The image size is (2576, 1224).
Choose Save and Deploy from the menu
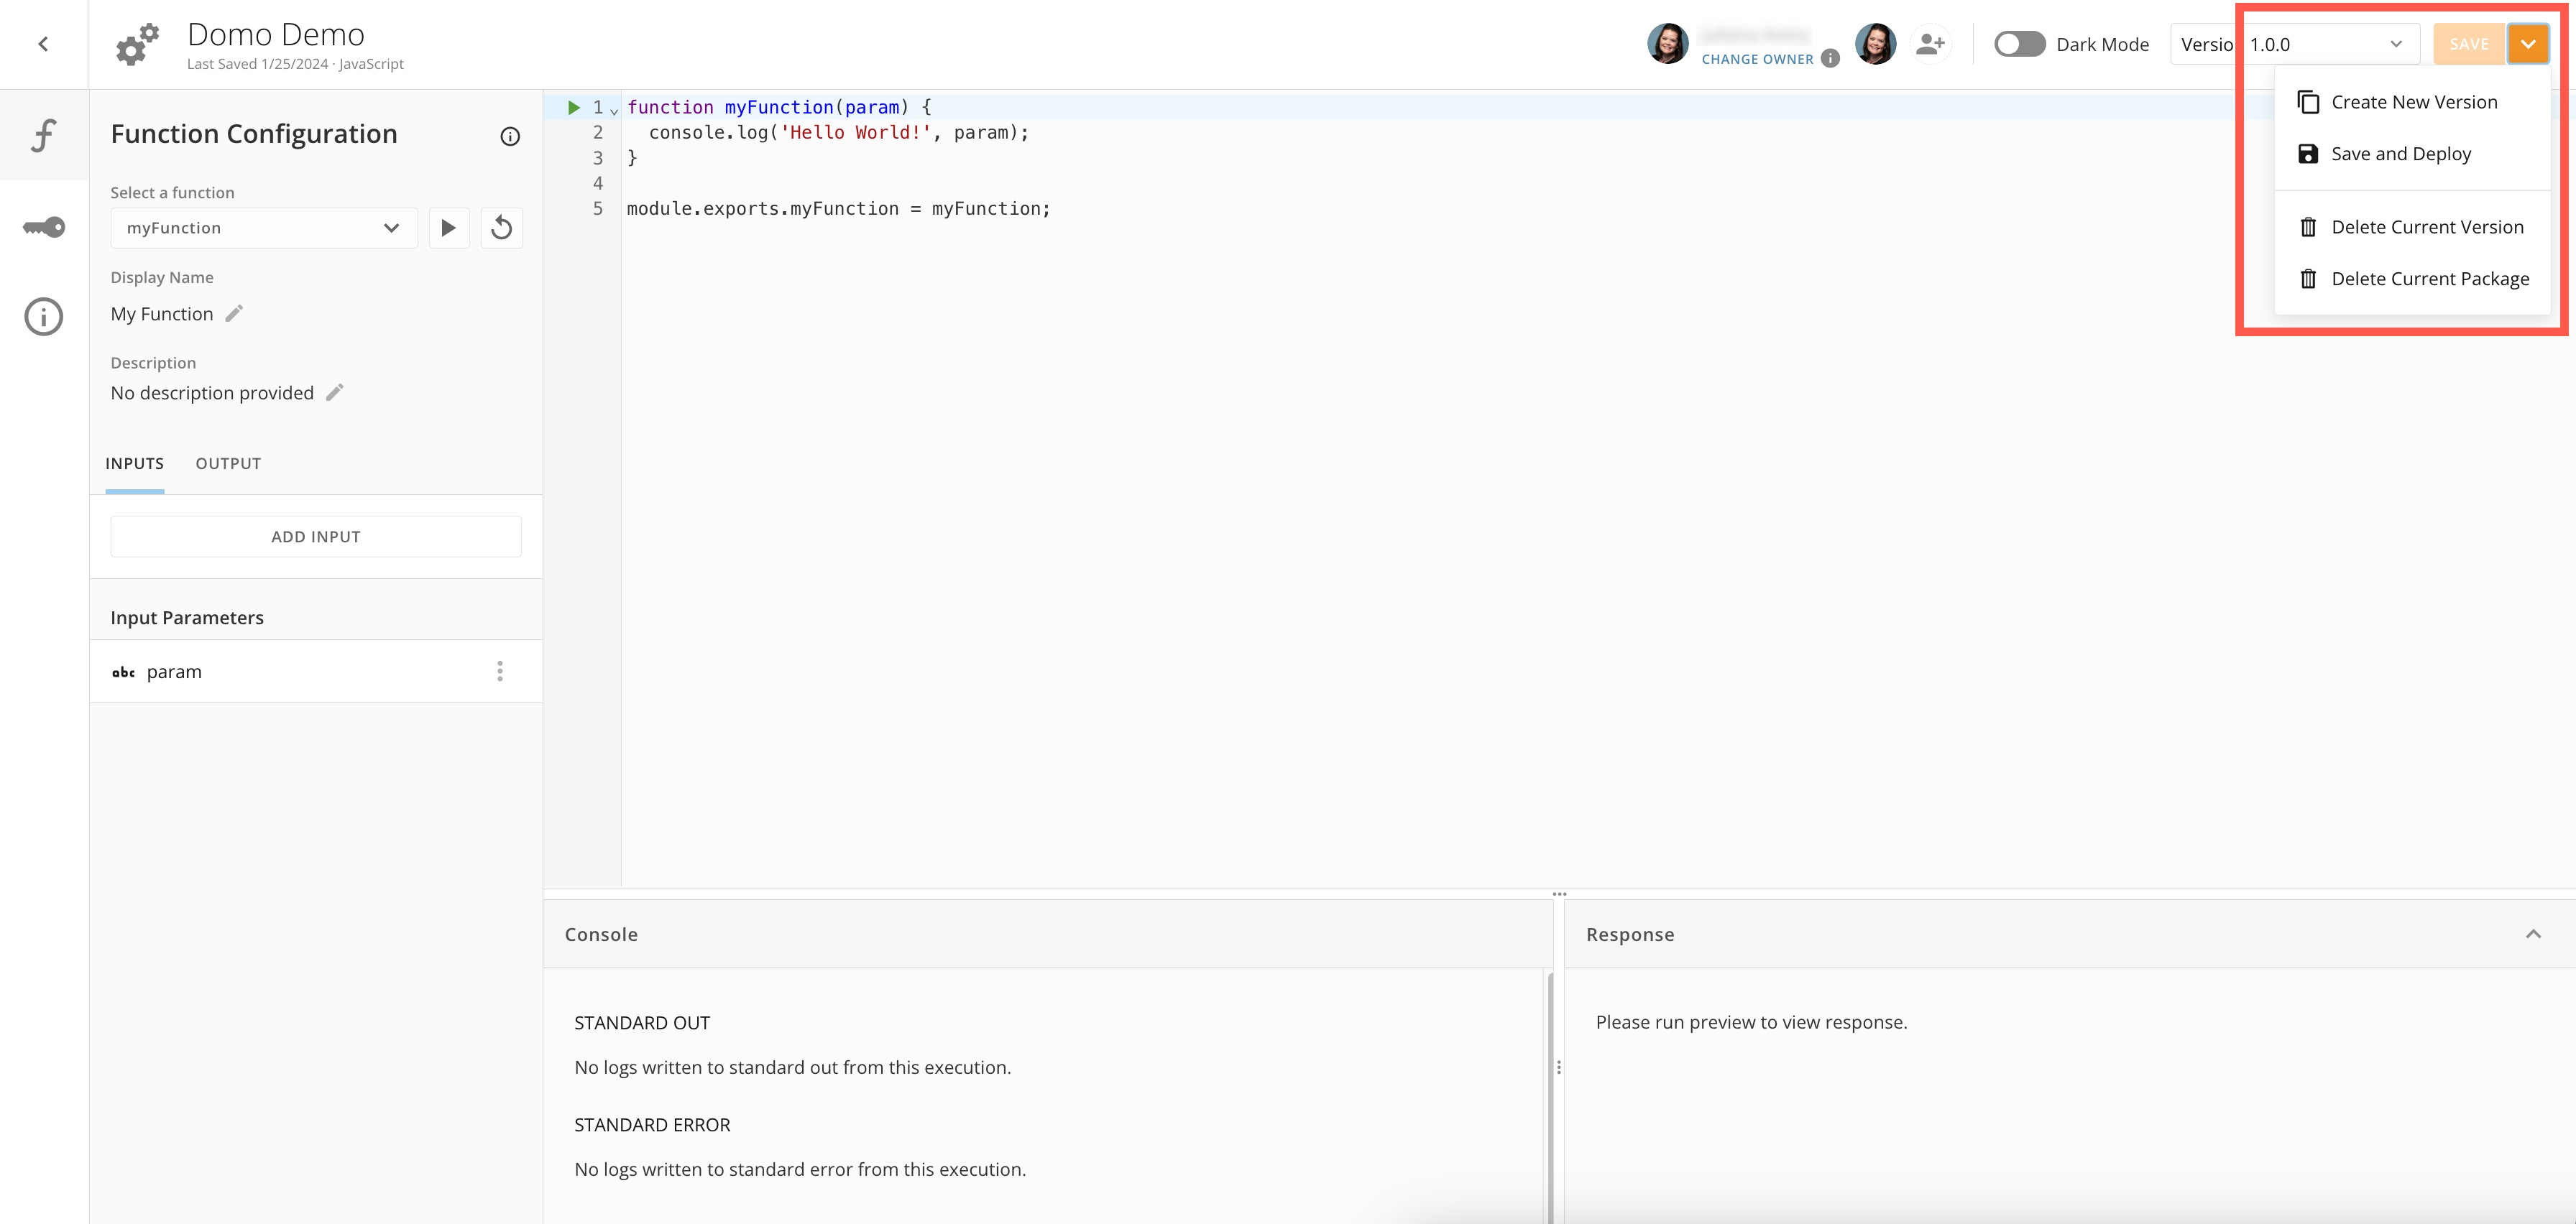pos(2400,153)
